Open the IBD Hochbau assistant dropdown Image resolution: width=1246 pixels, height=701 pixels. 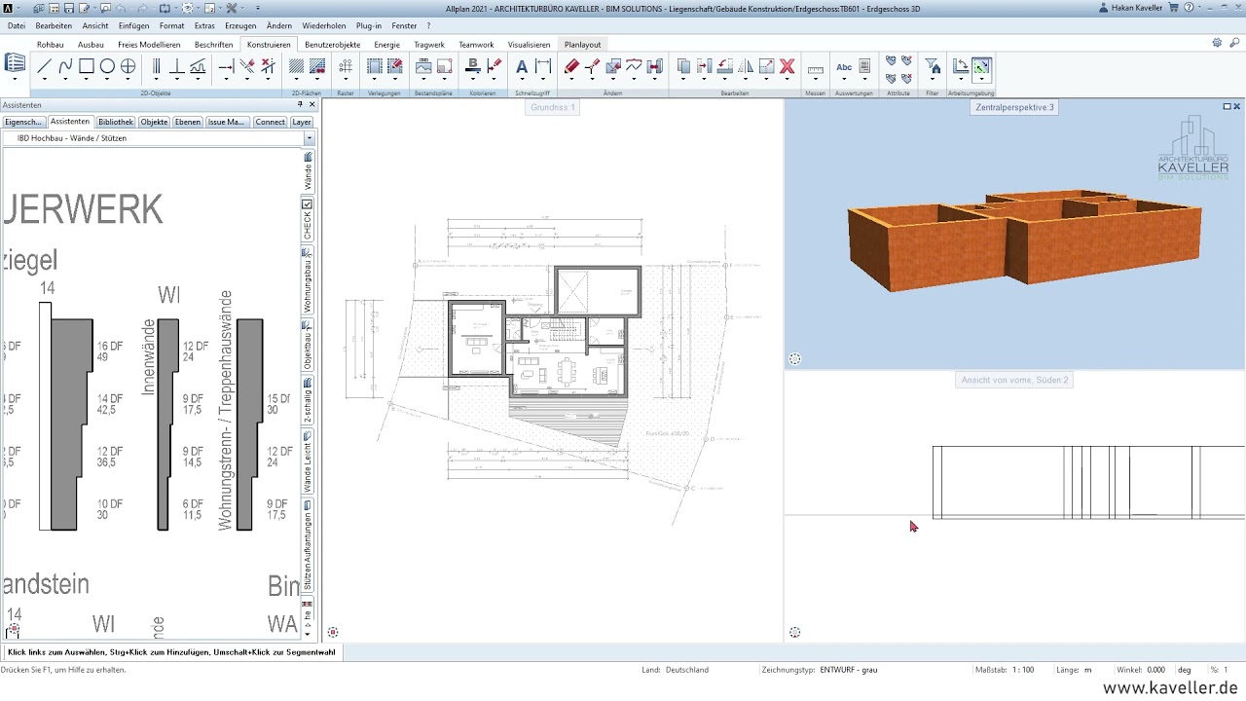point(310,138)
